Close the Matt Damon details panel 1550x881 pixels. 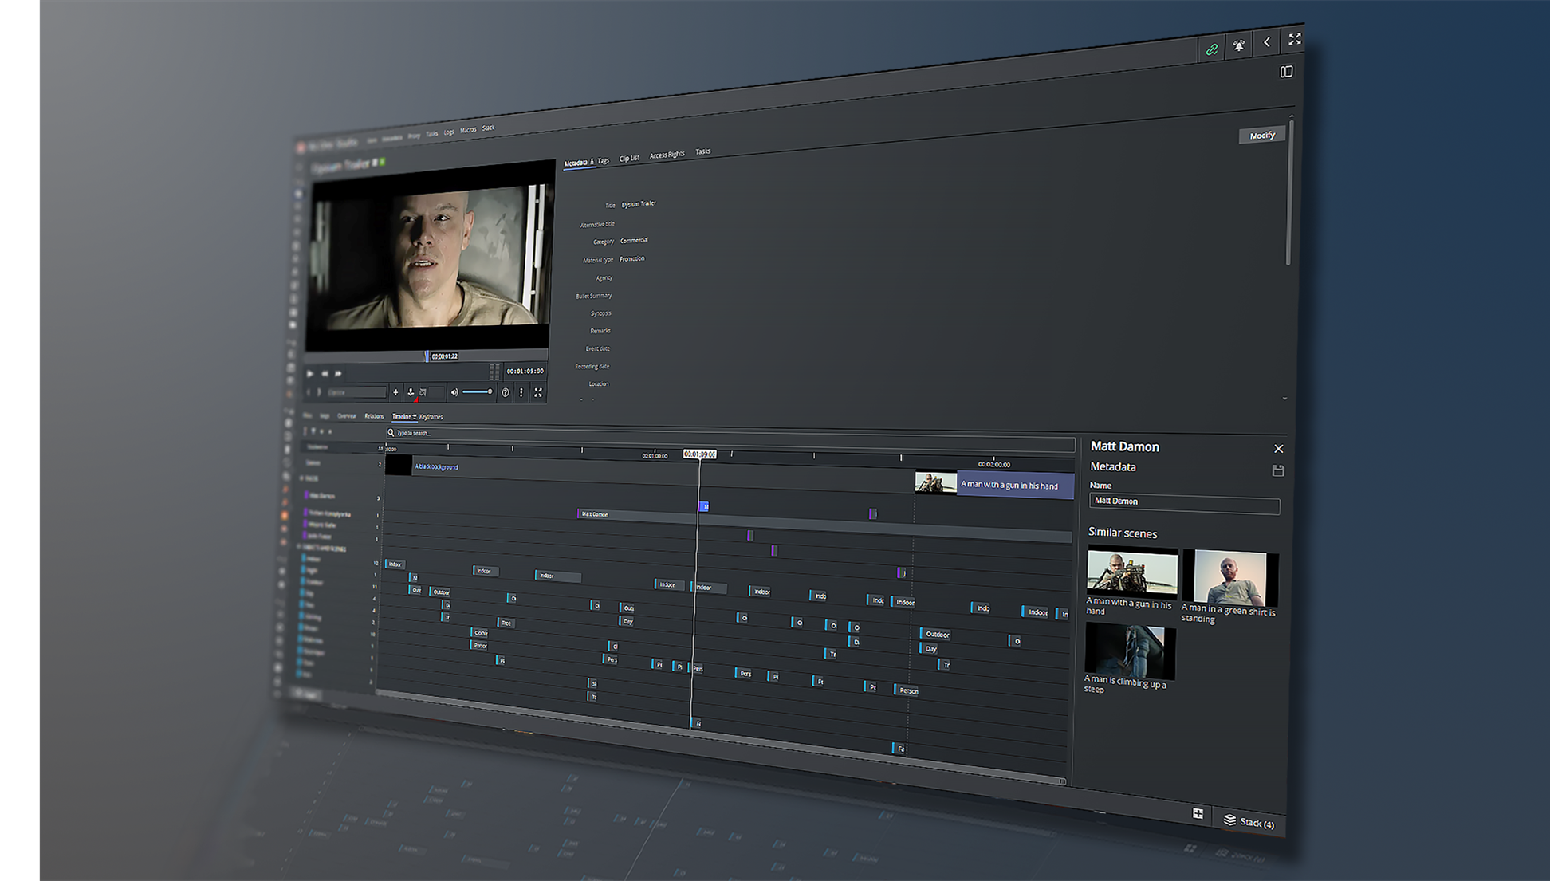[x=1279, y=449]
